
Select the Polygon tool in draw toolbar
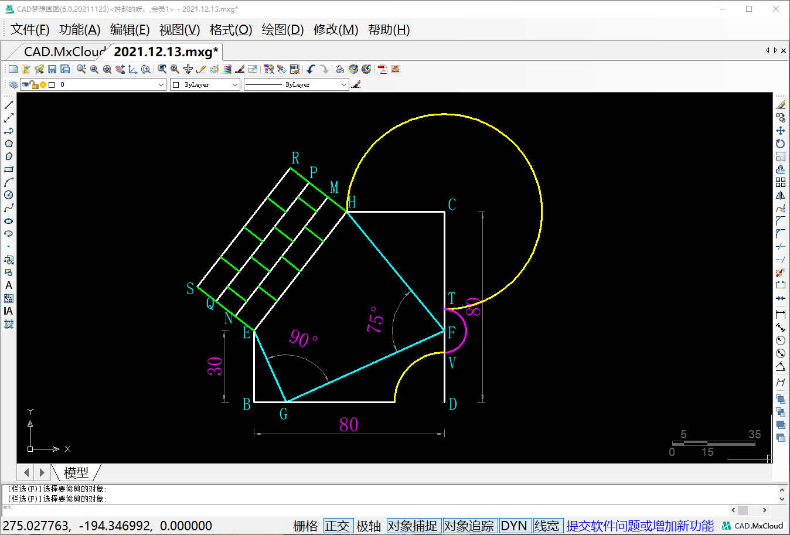coord(9,144)
